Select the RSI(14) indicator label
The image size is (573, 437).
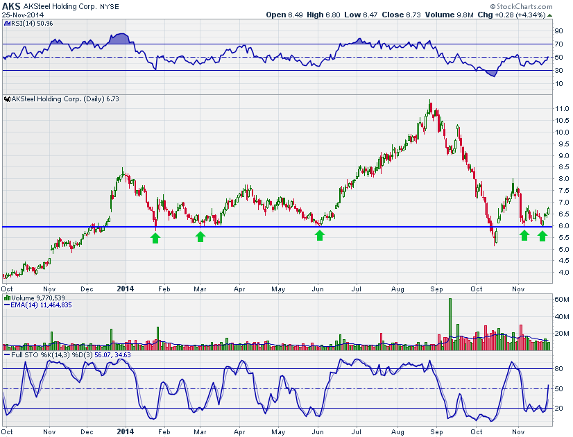(x=19, y=24)
